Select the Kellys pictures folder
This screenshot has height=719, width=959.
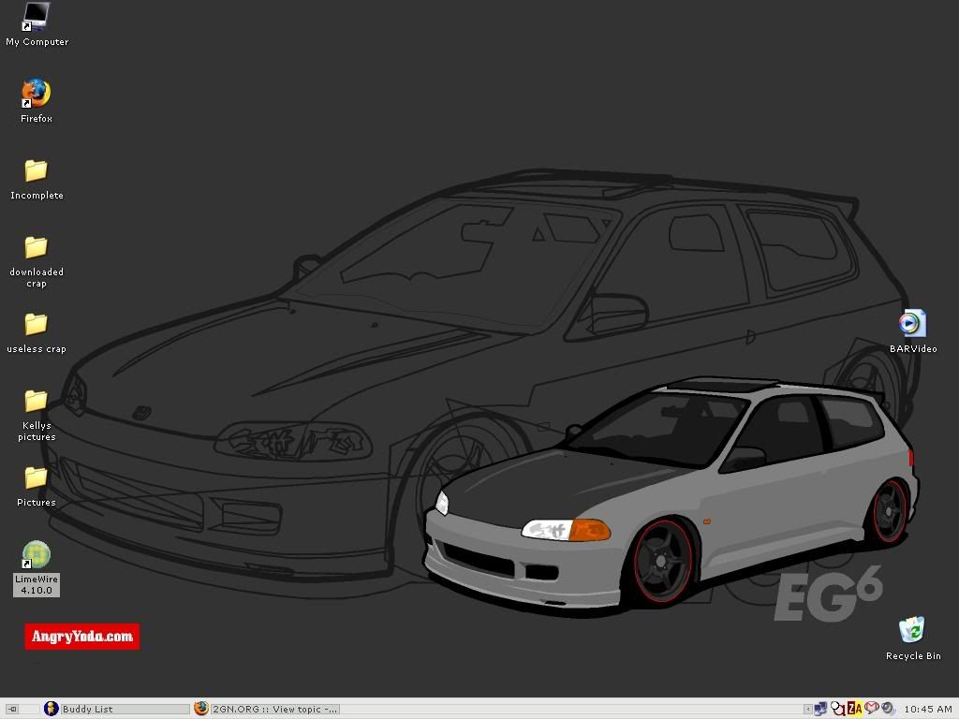click(x=37, y=415)
